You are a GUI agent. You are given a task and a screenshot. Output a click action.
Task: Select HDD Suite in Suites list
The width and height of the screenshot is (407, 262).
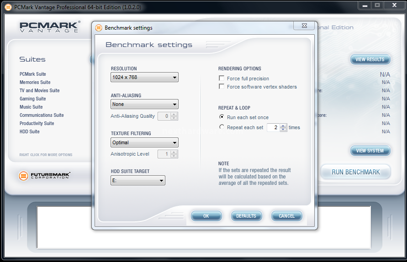click(30, 131)
